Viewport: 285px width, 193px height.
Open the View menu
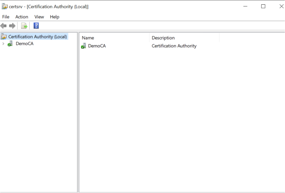[39, 17]
